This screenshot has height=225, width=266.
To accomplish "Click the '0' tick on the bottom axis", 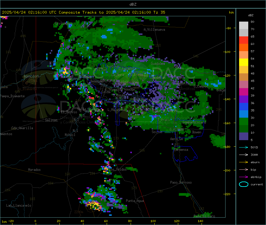I will point(35,221).
